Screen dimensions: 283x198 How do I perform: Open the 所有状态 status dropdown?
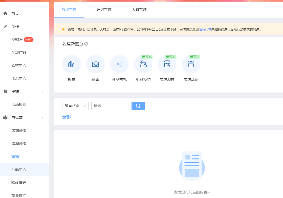coord(75,106)
